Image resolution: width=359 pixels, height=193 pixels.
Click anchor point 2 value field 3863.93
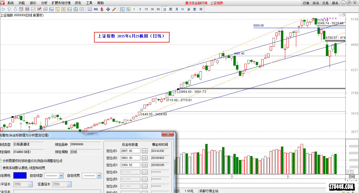(130, 158)
